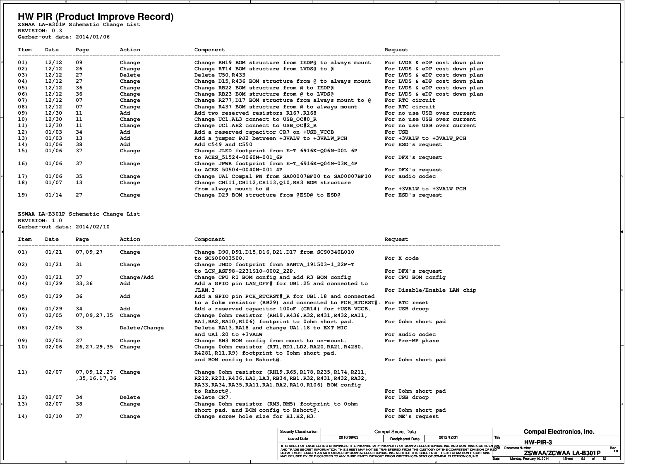662x468 pixels.
Task: Click 'Delete RA13,RA18 and change UA1.18 to EXT_MIC'
Action: coord(271,328)
